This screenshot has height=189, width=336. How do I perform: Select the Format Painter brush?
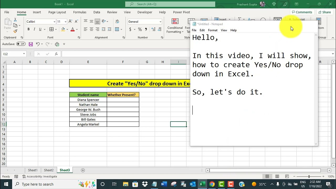pos(15,31)
